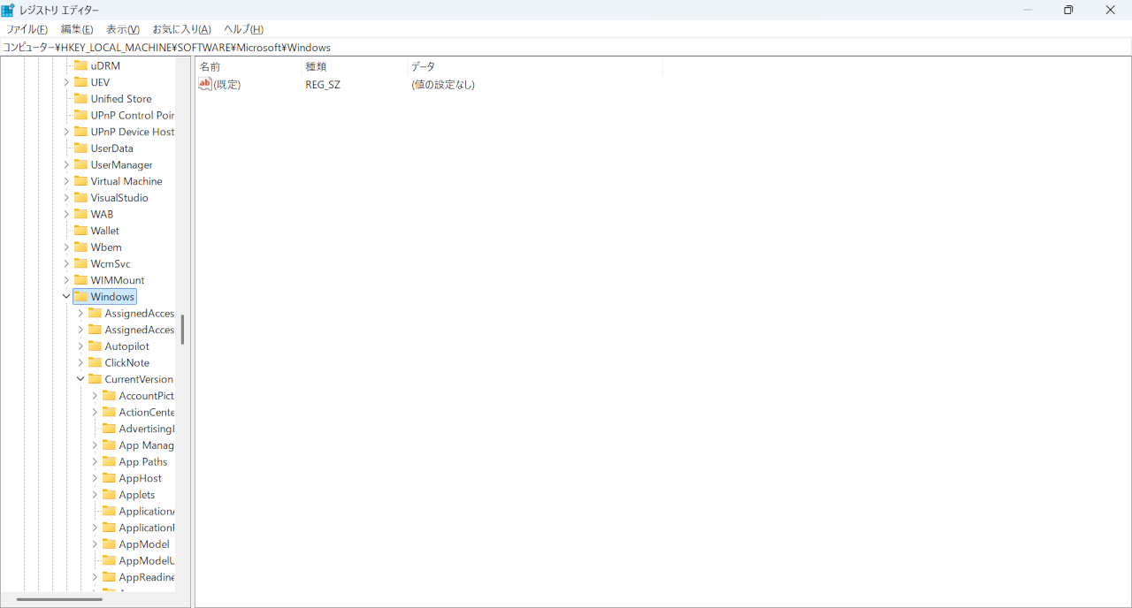Click the UPnP Device Host folder icon

(x=80, y=132)
